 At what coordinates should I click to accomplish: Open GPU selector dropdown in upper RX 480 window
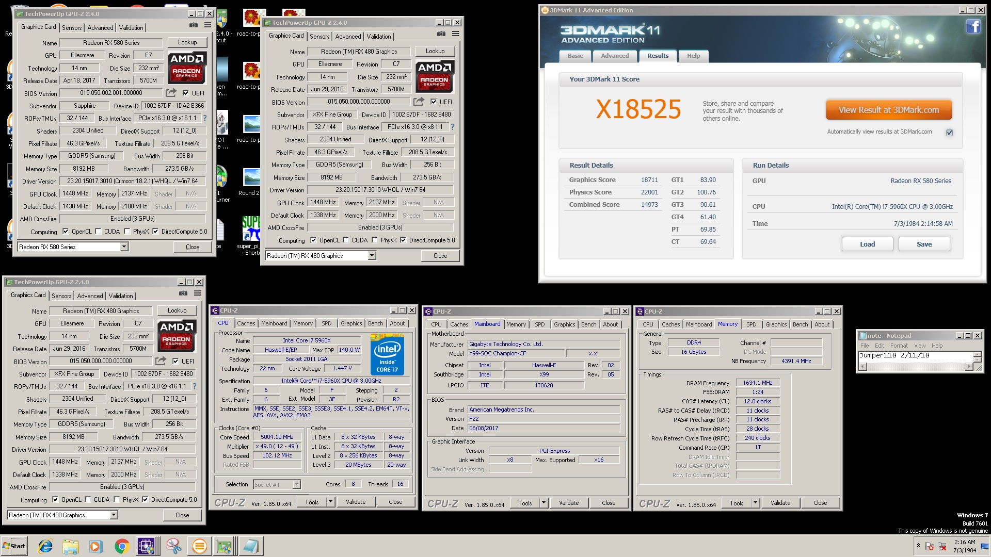tap(372, 256)
